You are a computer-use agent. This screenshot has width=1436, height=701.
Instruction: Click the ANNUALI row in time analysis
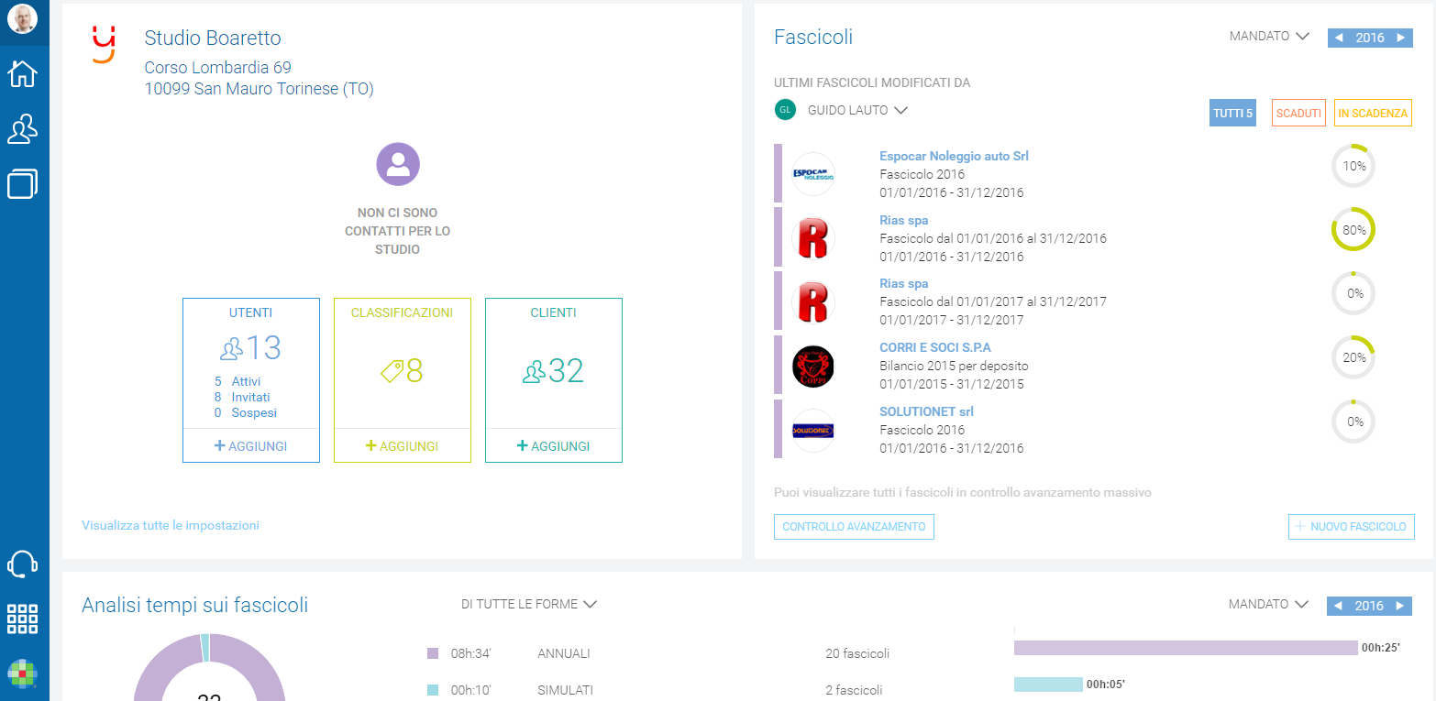[x=658, y=653]
